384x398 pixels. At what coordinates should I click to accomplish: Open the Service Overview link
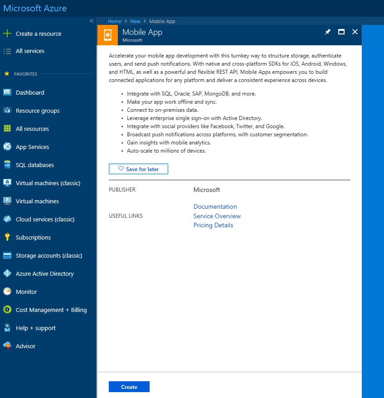[x=217, y=216]
